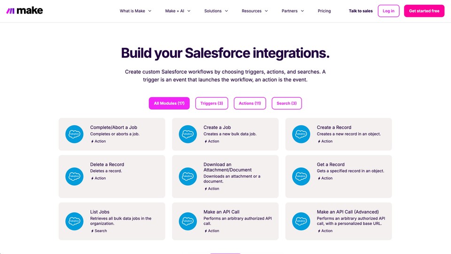Open the Resources dropdown
This screenshot has width=451, height=254.
(x=255, y=11)
